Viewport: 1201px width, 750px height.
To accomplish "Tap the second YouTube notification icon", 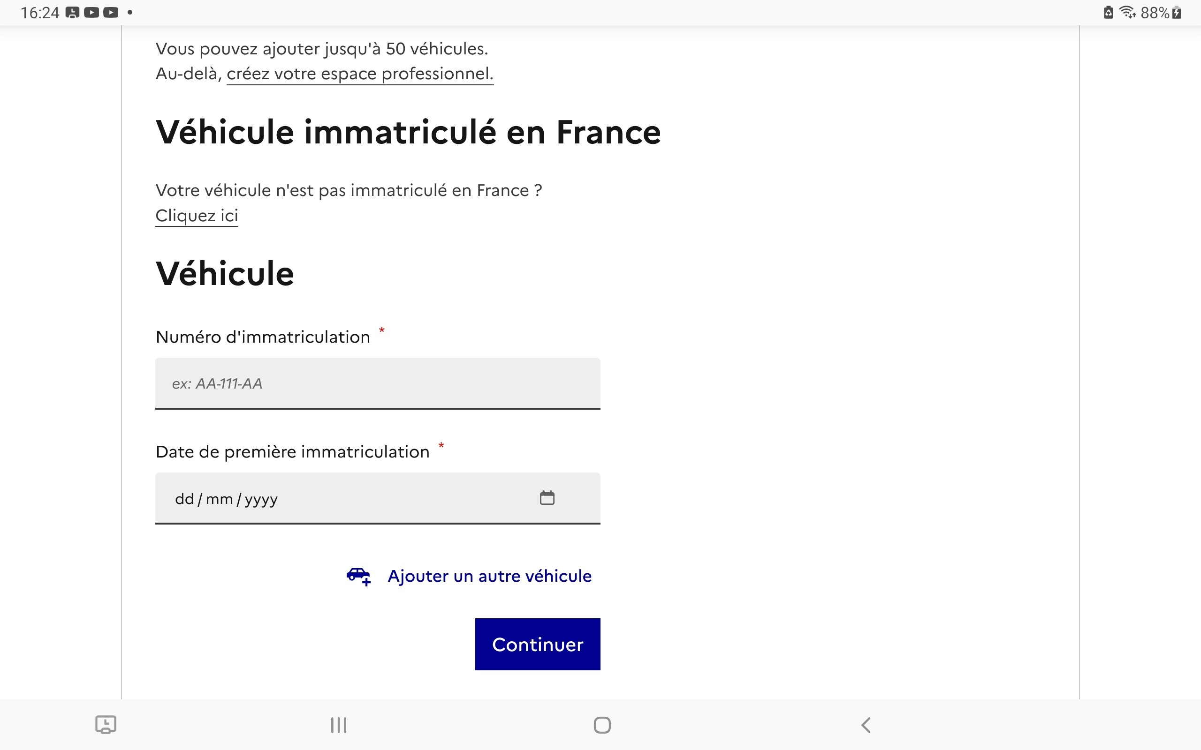I will click(x=111, y=12).
